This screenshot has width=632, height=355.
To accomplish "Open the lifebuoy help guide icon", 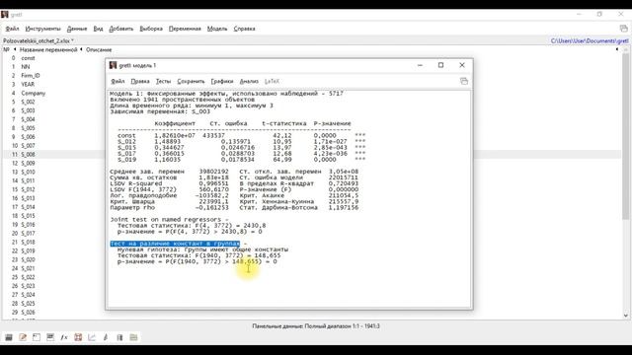I will click(78, 337).
